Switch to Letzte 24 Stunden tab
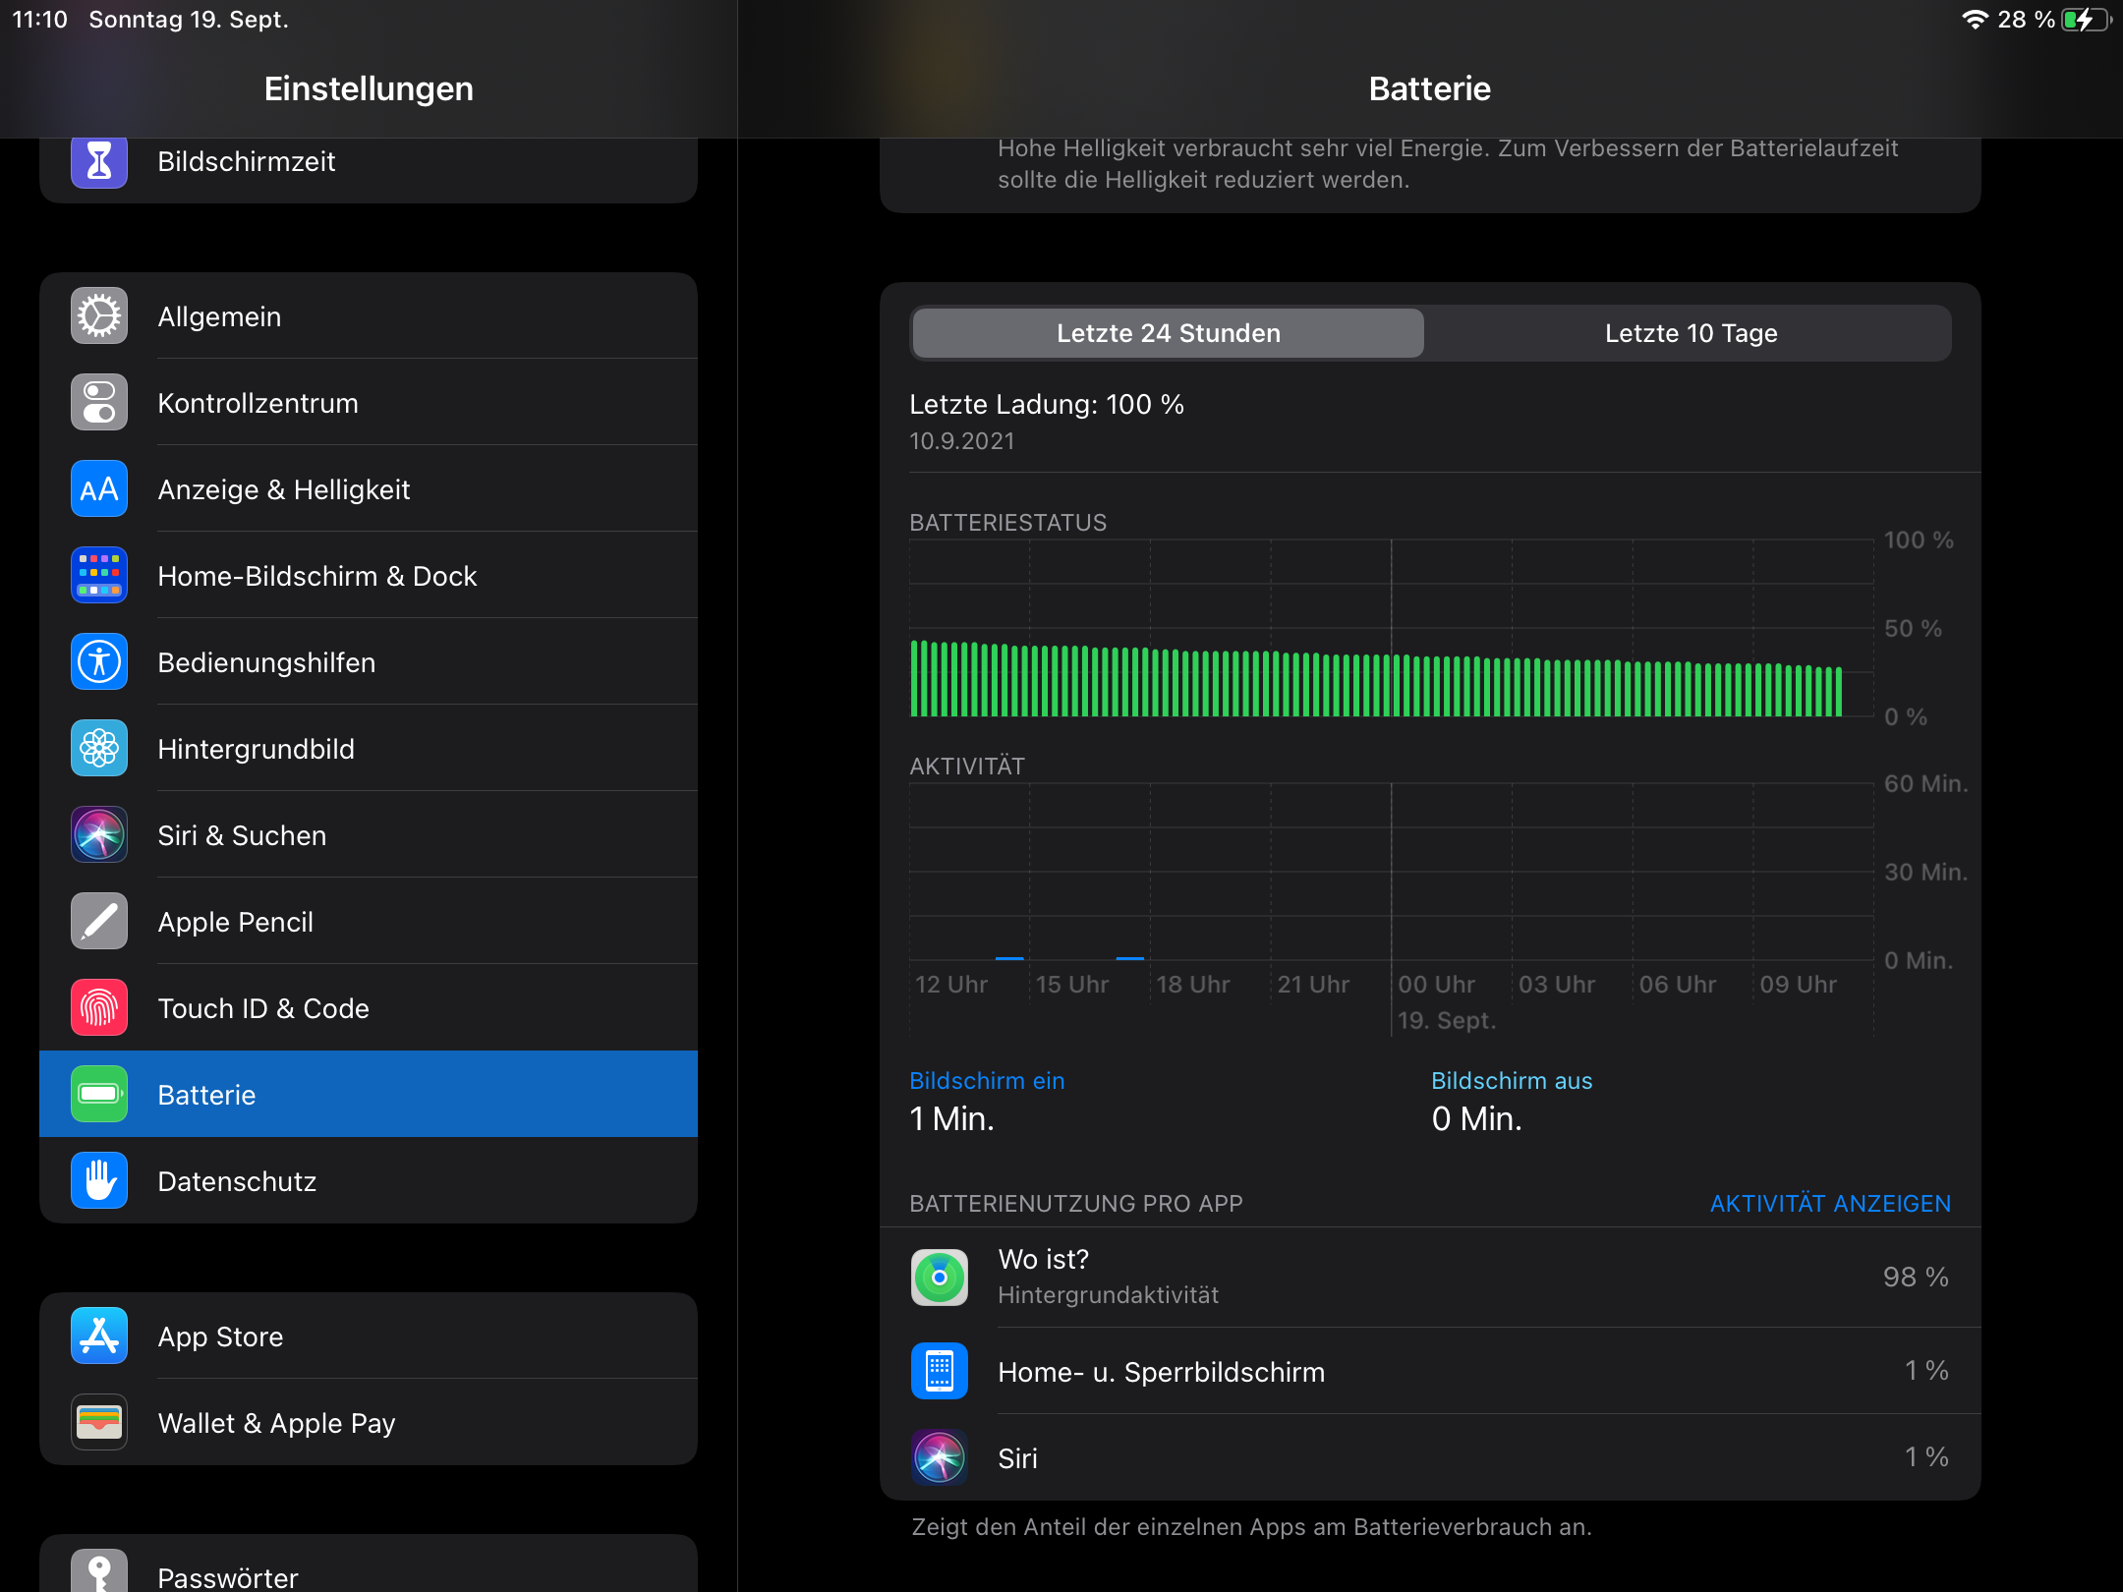The width and height of the screenshot is (2123, 1592). [x=1168, y=333]
